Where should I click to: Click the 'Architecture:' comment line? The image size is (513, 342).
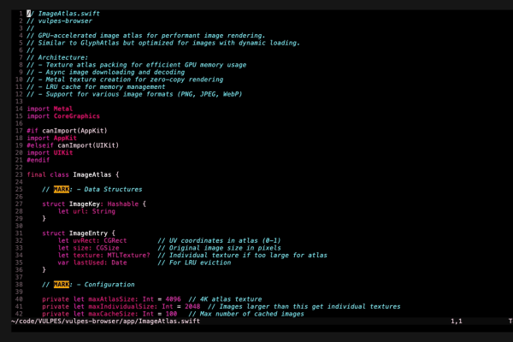click(x=57, y=57)
